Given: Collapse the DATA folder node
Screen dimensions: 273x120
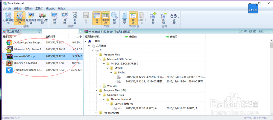Looking at the screenshot, I should pos(111,72).
